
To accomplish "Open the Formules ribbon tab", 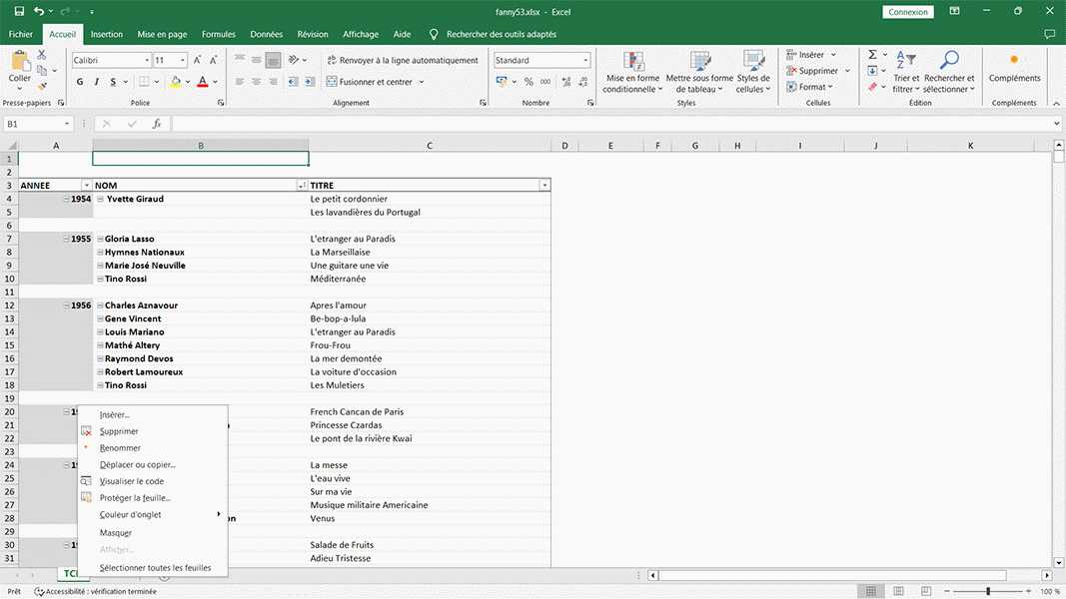I will point(219,34).
